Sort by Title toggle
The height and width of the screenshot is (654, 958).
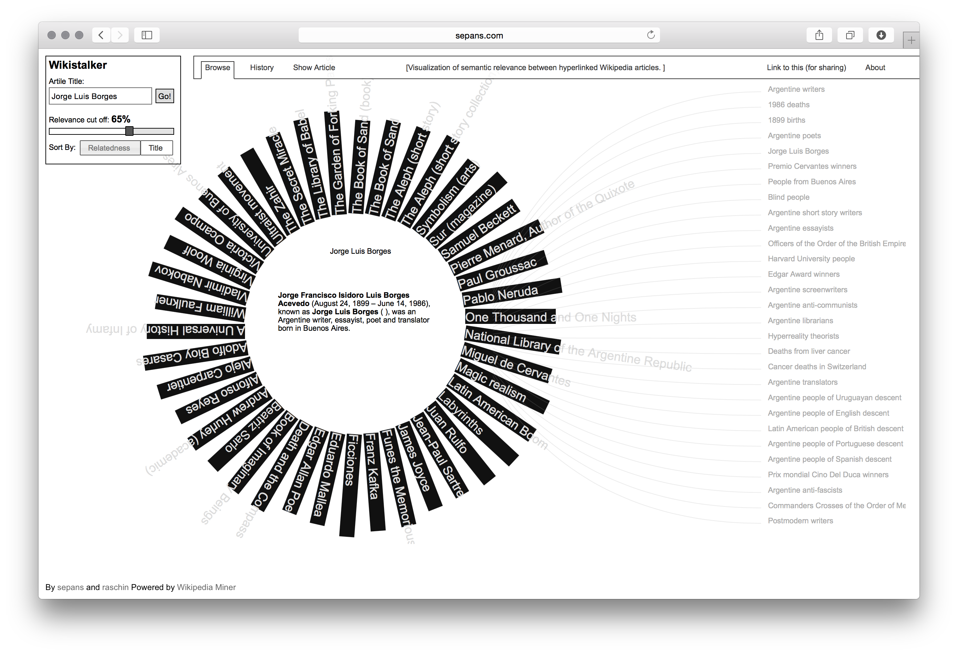(x=156, y=148)
